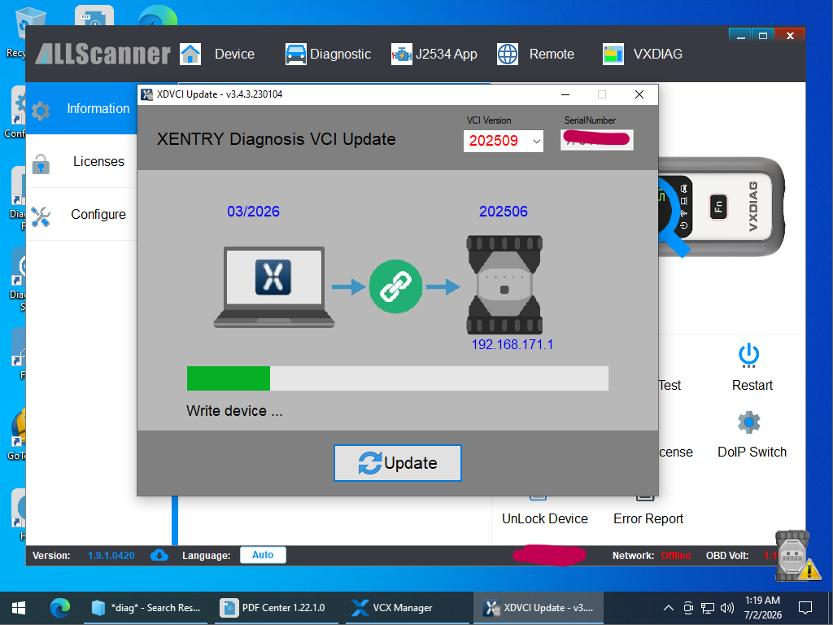Click the J2534 App engine icon
The image size is (833, 625).
click(x=402, y=55)
